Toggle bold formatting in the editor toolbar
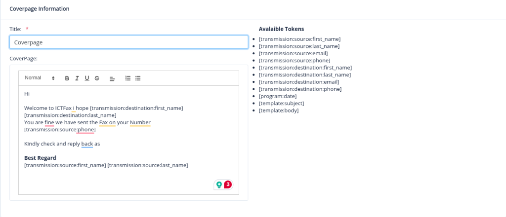Image resolution: width=506 pixels, height=217 pixels. (67, 78)
